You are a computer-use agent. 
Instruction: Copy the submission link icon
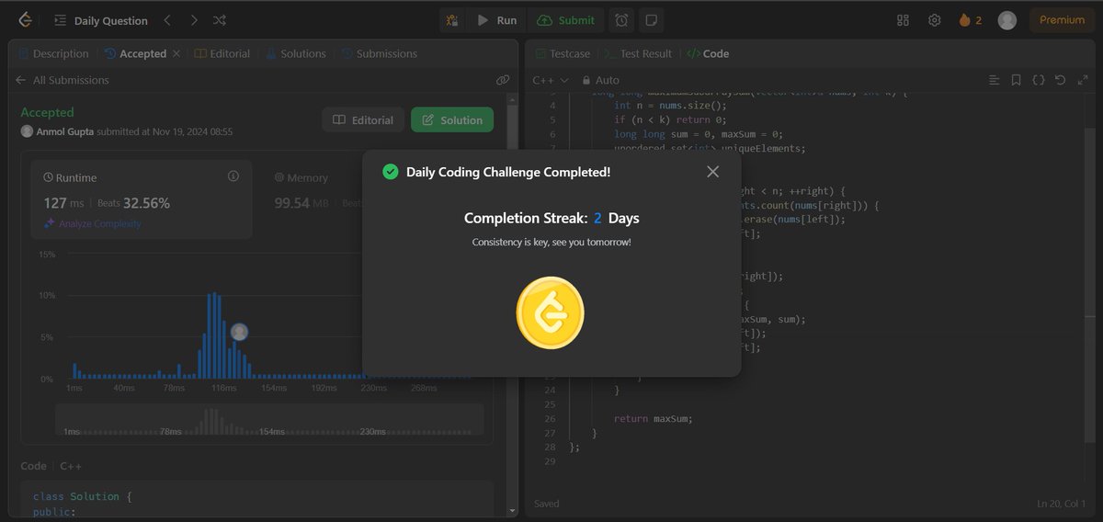502,80
